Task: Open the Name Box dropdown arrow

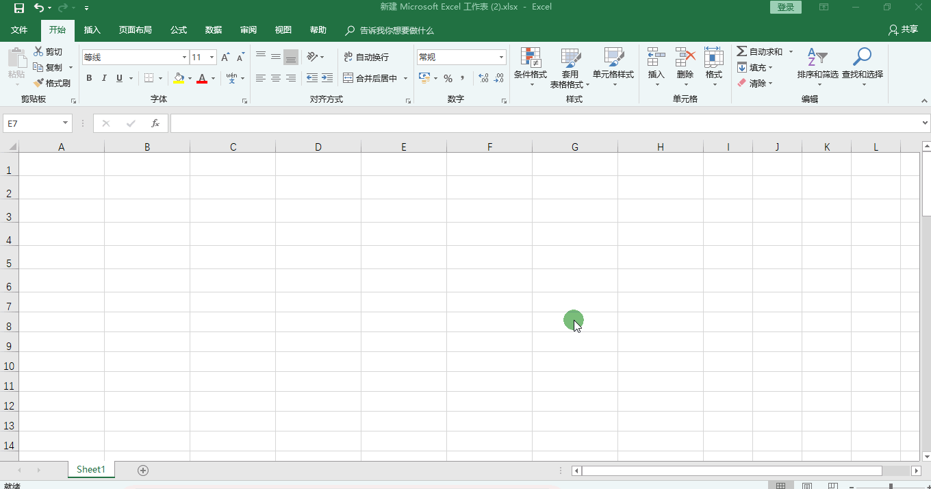Action: click(x=66, y=123)
